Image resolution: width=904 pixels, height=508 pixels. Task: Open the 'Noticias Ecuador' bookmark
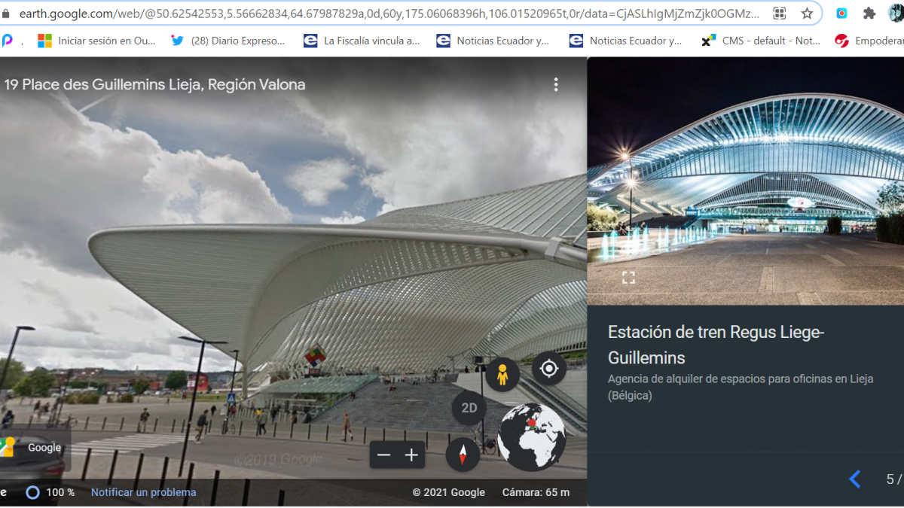point(493,41)
